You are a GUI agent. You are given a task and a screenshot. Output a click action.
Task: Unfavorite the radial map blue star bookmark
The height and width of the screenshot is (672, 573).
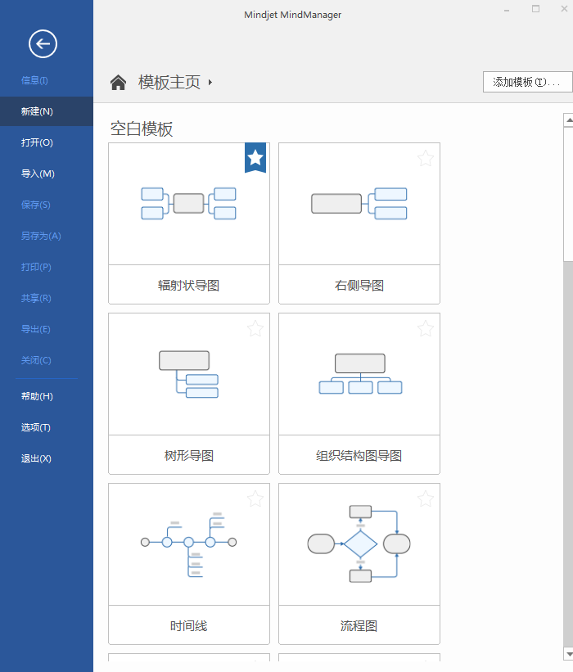click(x=255, y=158)
